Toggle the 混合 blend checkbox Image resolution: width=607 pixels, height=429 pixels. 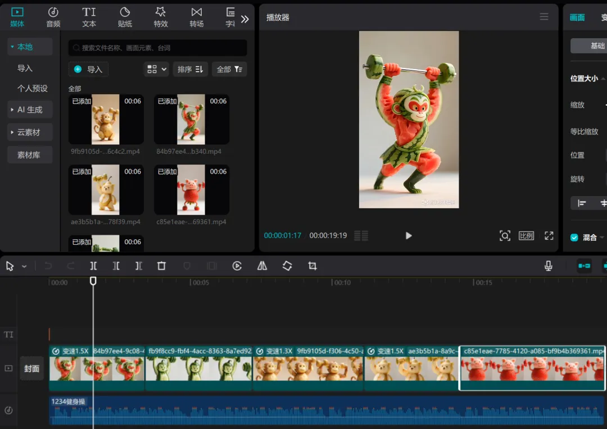coord(574,238)
